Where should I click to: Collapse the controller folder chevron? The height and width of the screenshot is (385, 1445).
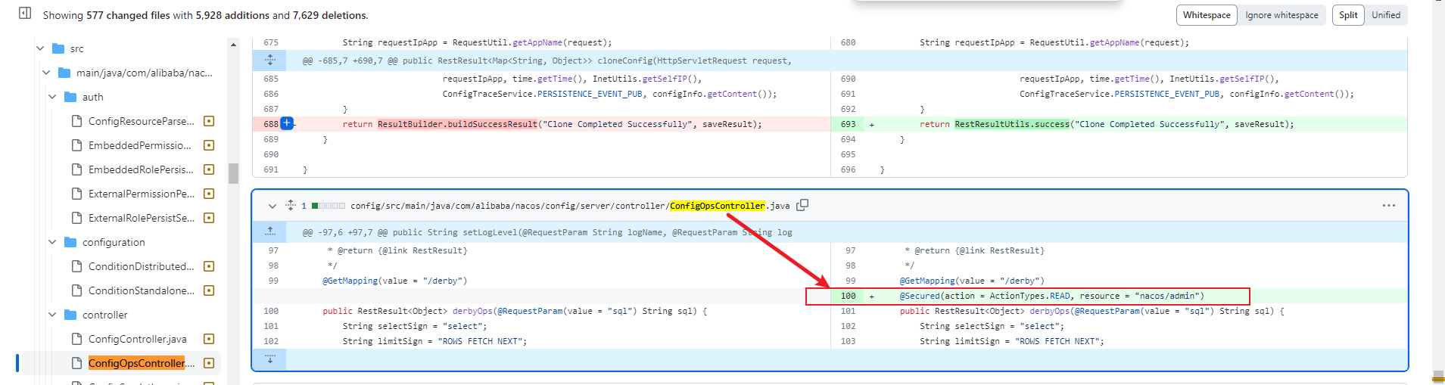coord(52,315)
